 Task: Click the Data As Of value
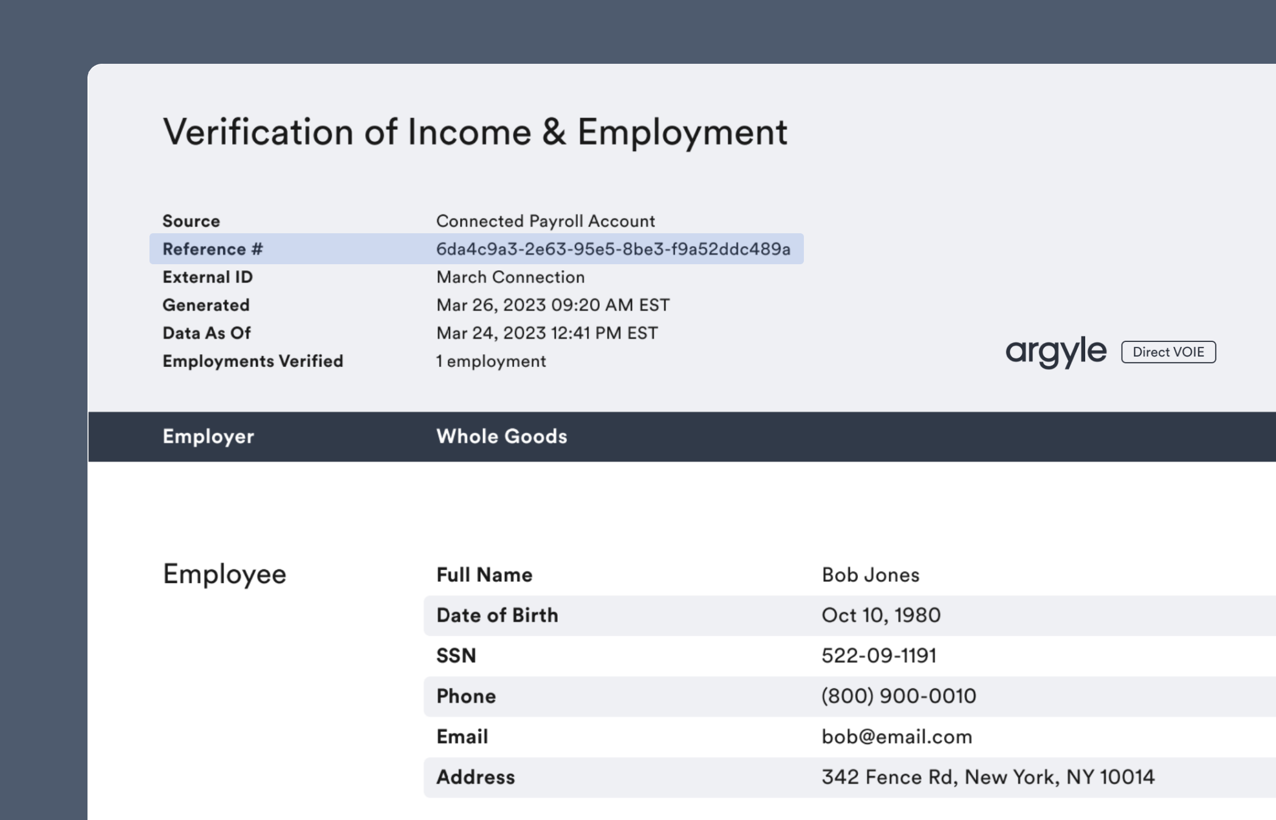pos(546,332)
